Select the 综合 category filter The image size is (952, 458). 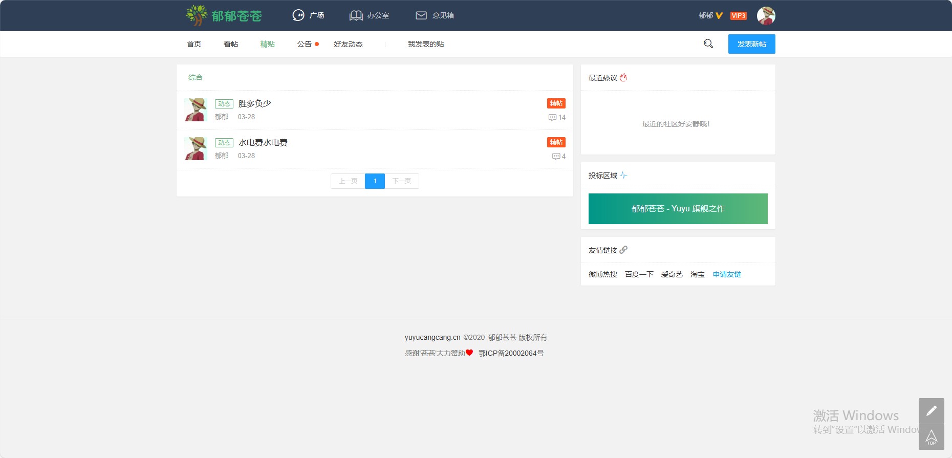tap(196, 77)
